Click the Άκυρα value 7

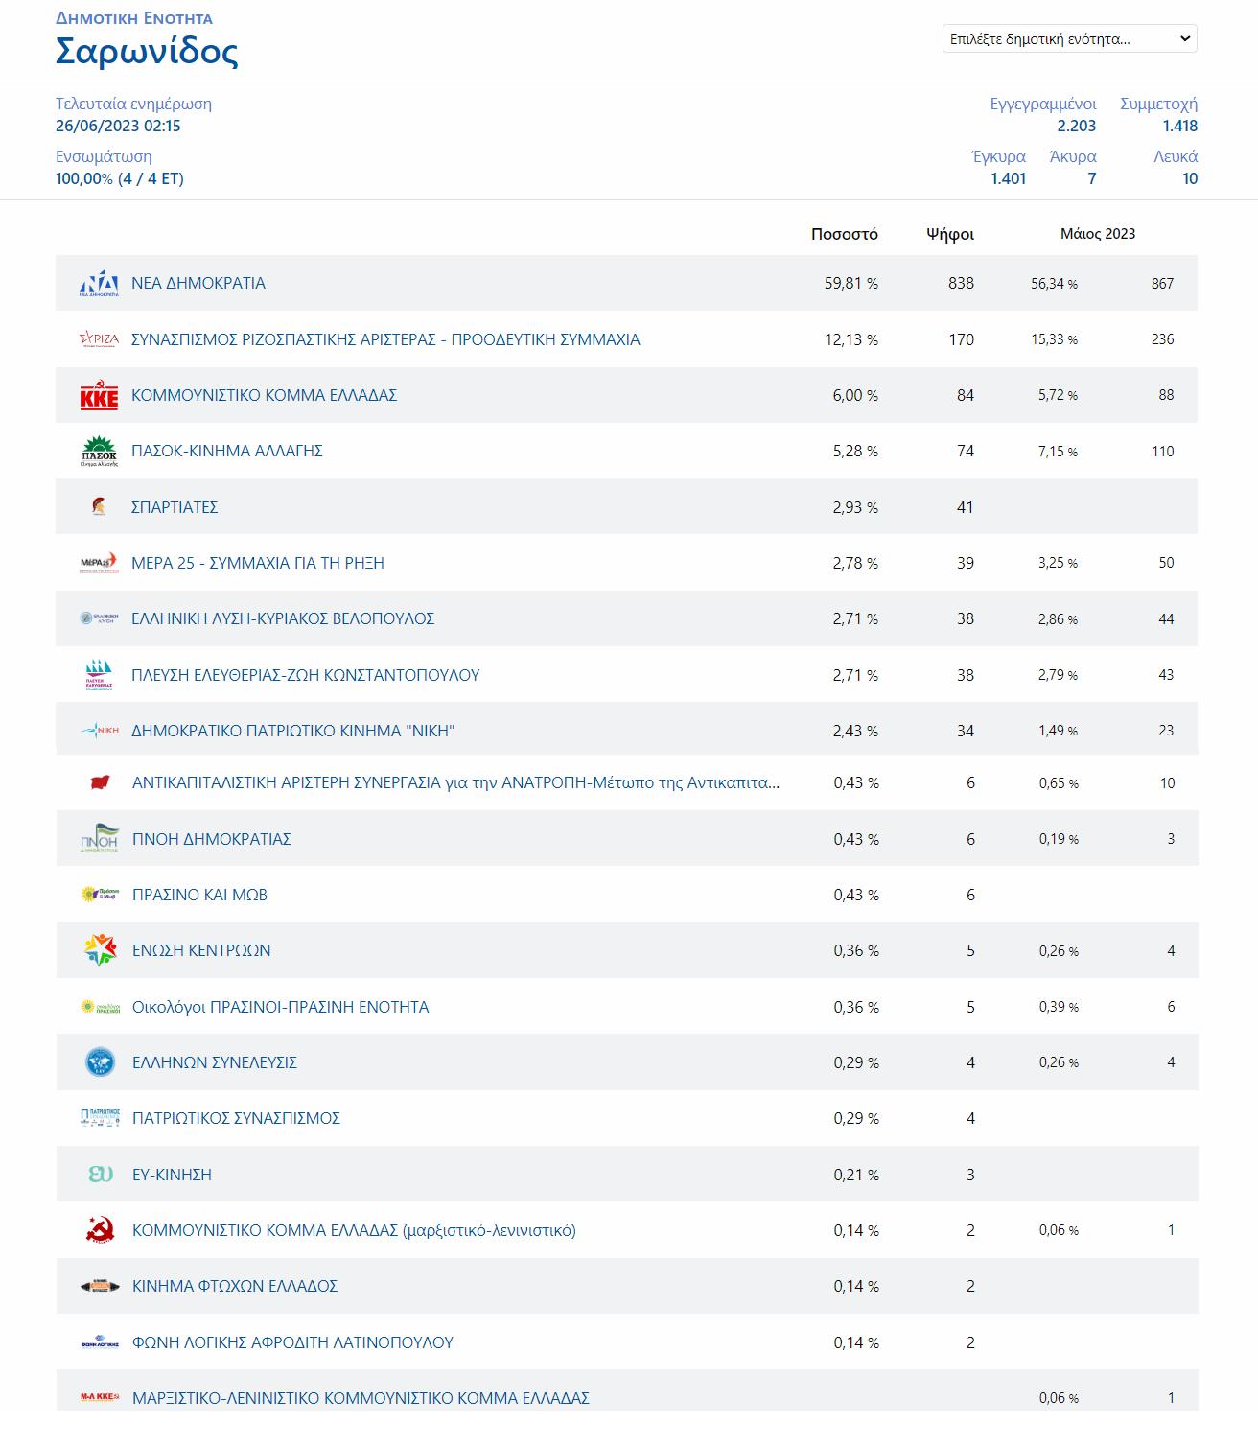click(1092, 178)
